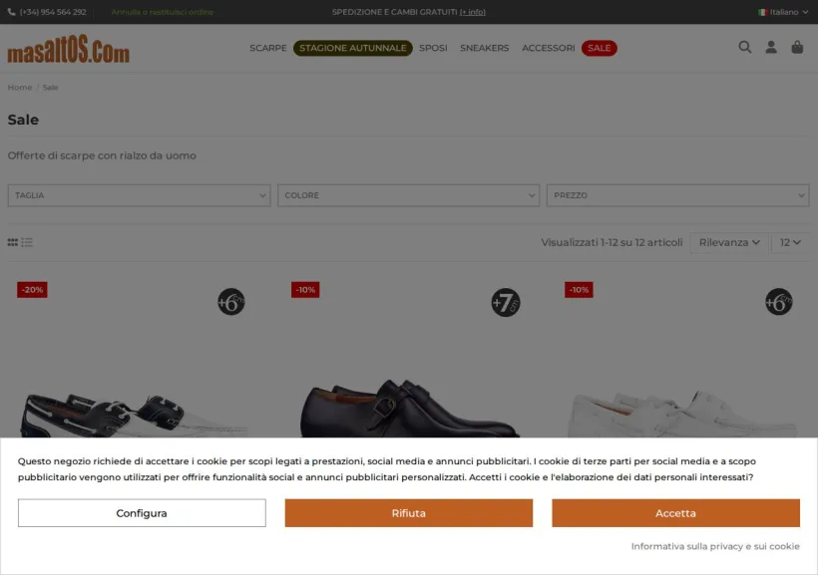Click the +6 cm badge on white shoe
The width and height of the screenshot is (818, 575).
(x=778, y=302)
